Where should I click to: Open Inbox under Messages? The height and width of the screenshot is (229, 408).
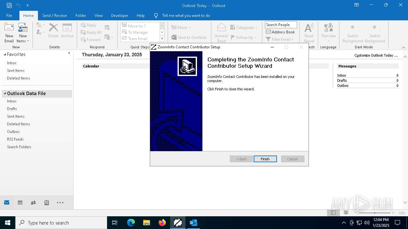tap(341, 75)
